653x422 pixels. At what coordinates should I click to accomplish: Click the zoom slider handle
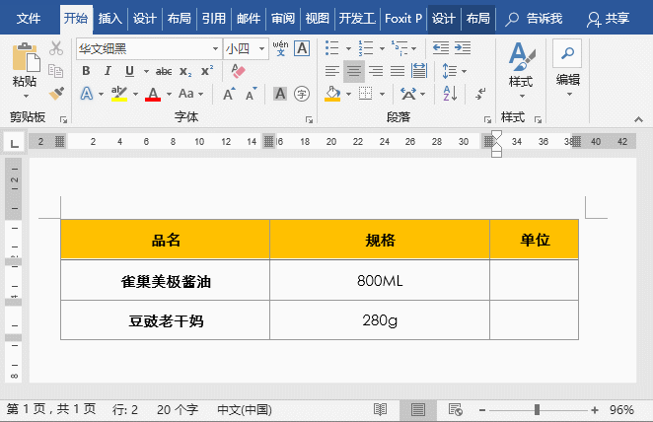coord(537,409)
